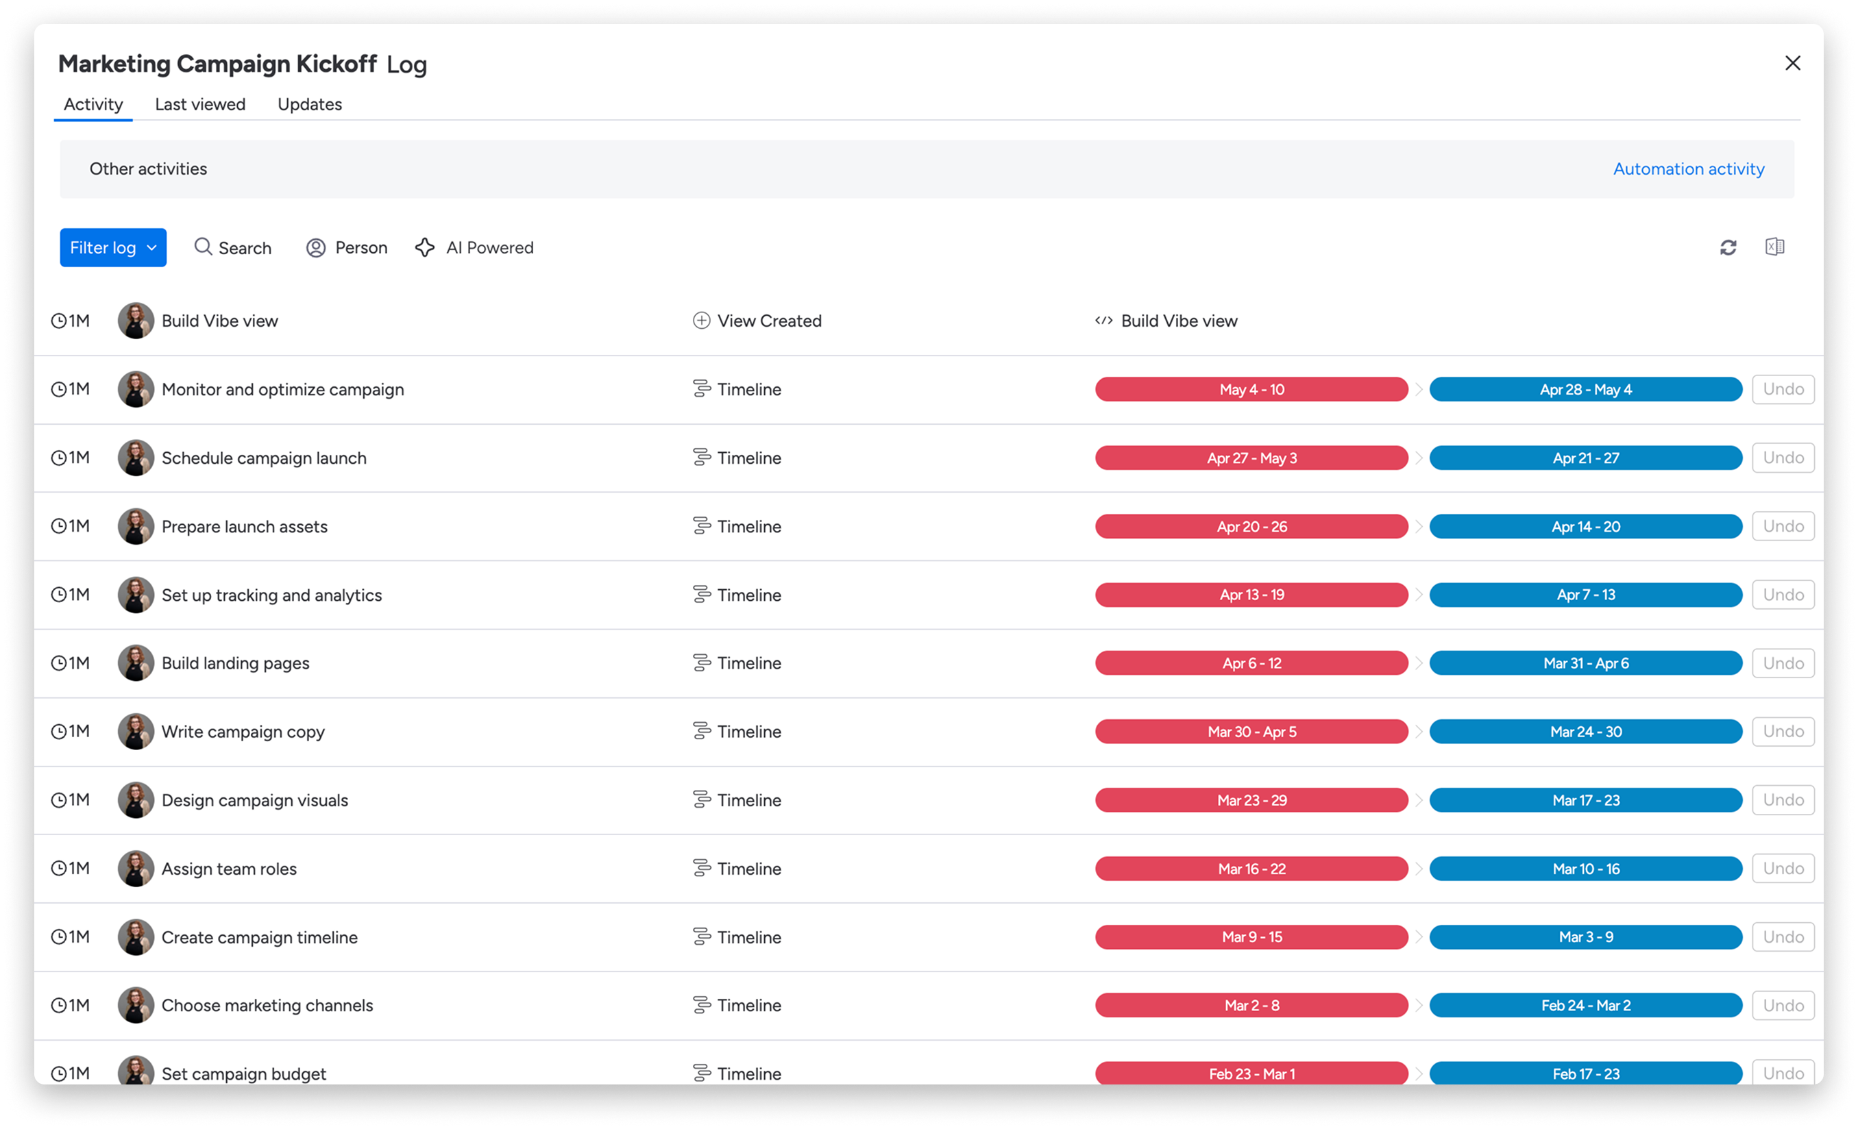Click the export to Excel icon
Viewport: 1858px width, 1129px height.
pyautogui.click(x=1774, y=247)
